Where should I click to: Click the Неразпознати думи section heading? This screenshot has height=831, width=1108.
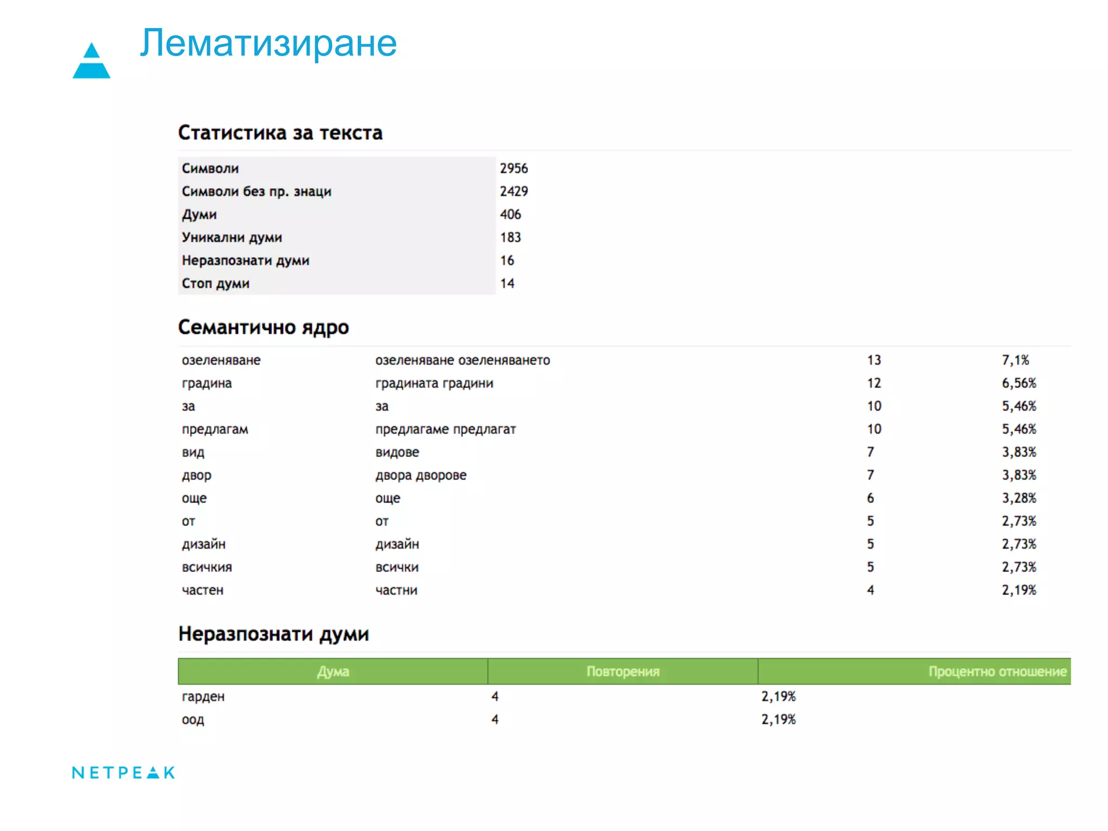[273, 634]
